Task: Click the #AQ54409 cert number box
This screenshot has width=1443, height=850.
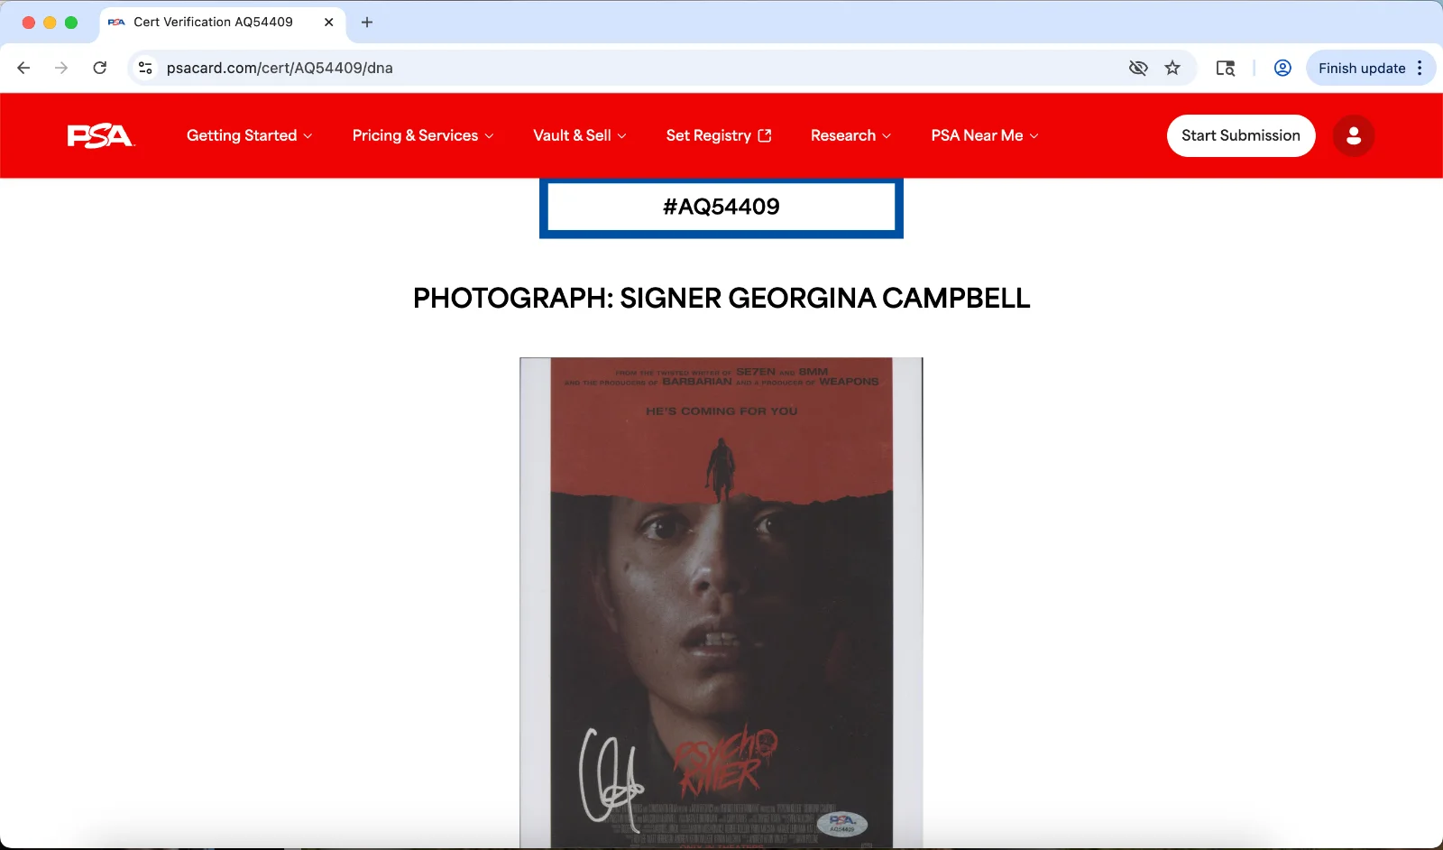Action: pyautogui.click(x=721, y=207)
